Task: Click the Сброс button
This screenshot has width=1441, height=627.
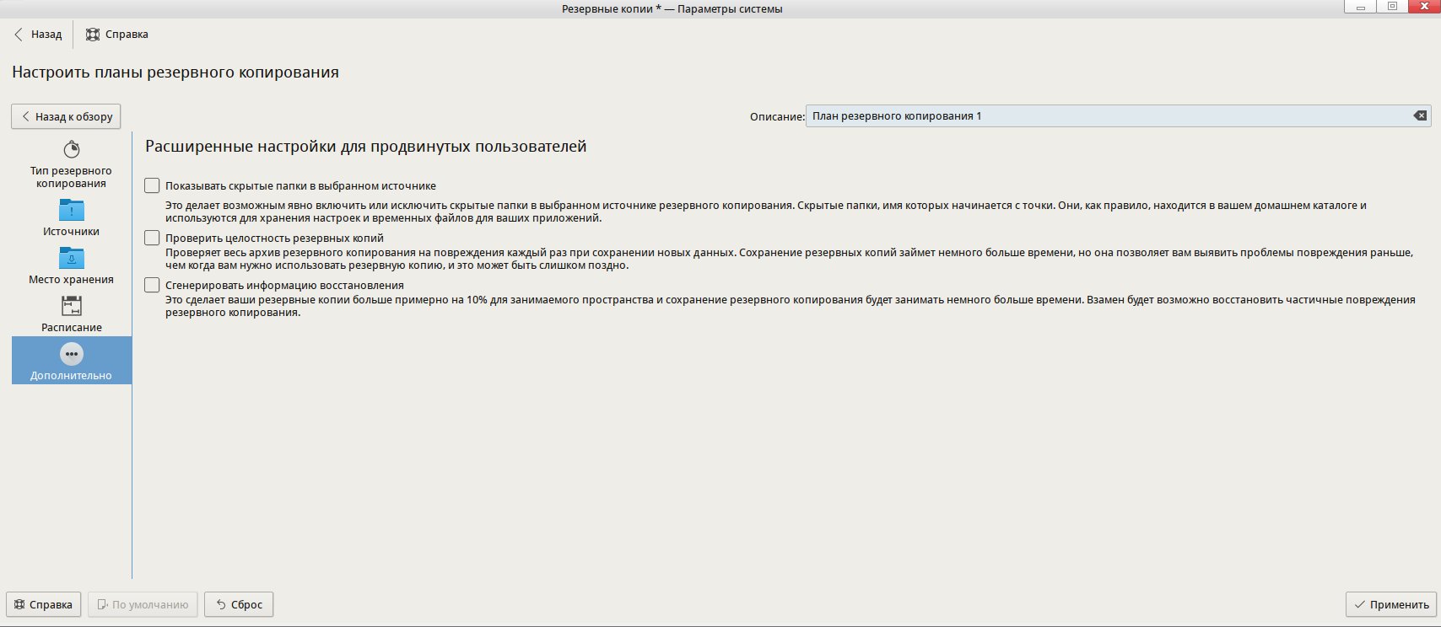Action: [239, 604]
